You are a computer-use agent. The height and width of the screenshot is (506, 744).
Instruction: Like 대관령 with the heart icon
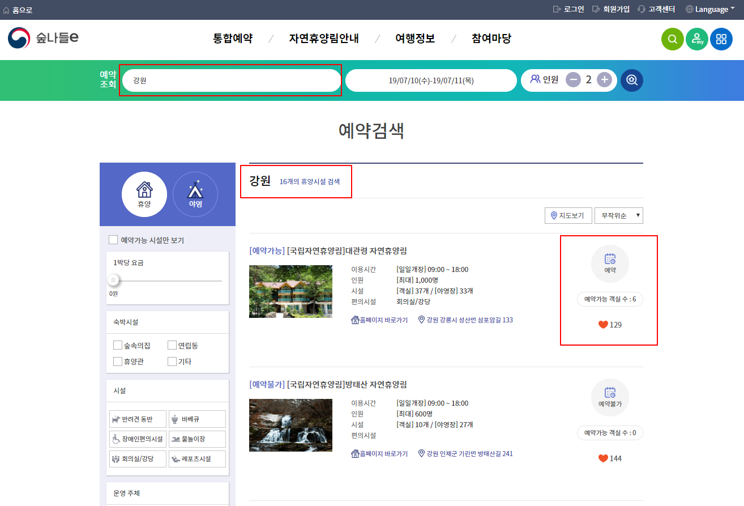603,325
